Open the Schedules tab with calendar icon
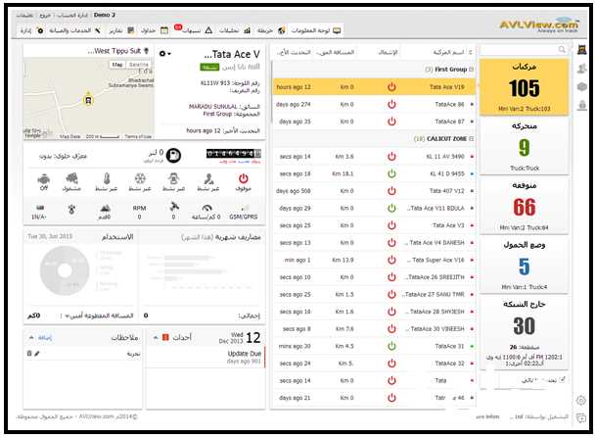597x438 pixels. coord(155,30)
